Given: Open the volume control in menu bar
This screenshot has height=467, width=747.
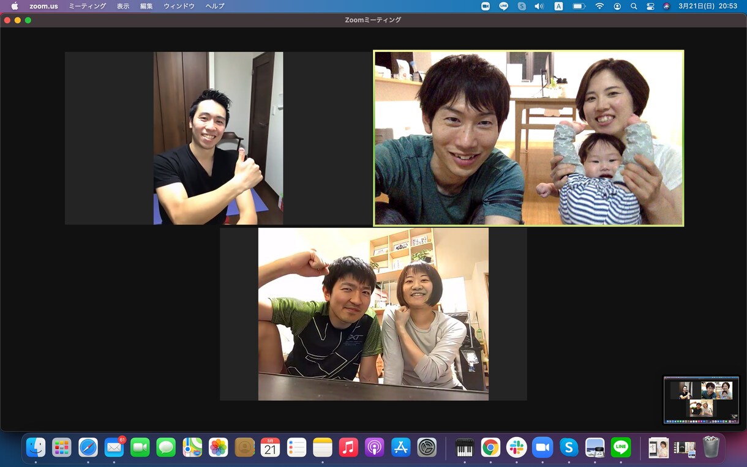Looking at the screenshot, I should point(539,6).
